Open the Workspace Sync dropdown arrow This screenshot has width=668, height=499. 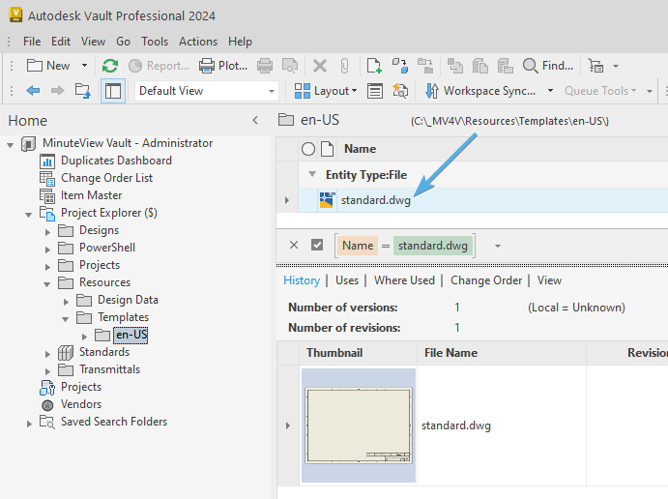pyautogui.click(x=550, y=91)
